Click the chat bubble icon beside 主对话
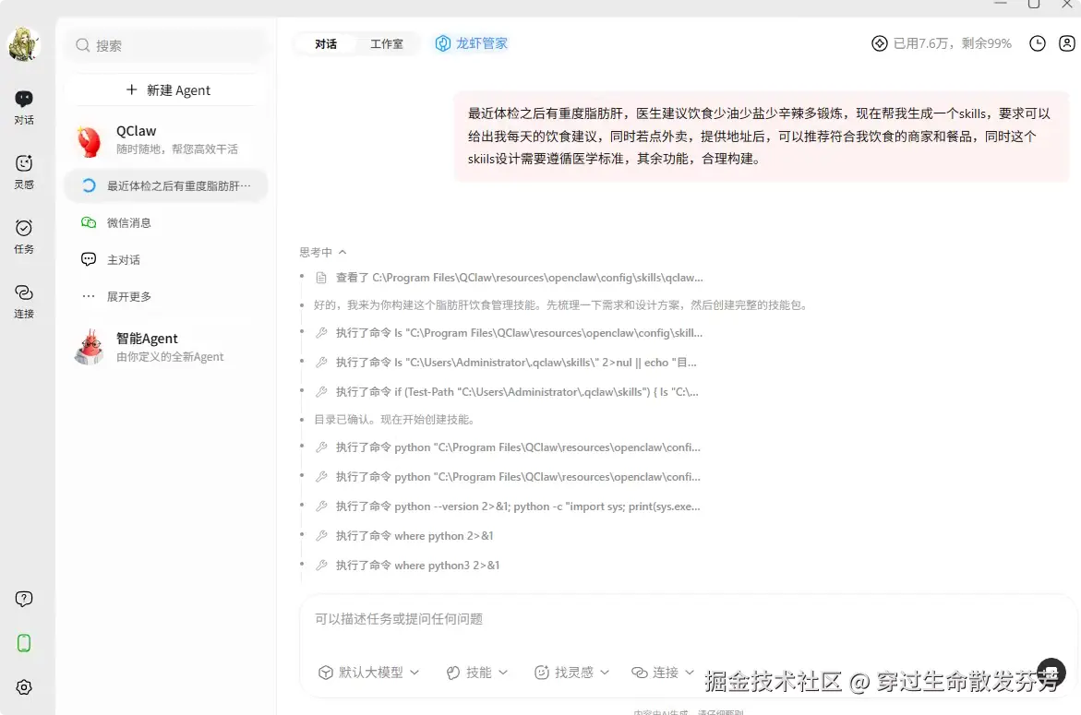The height and width of the screenshot is (715, 1081). (89, 259)
